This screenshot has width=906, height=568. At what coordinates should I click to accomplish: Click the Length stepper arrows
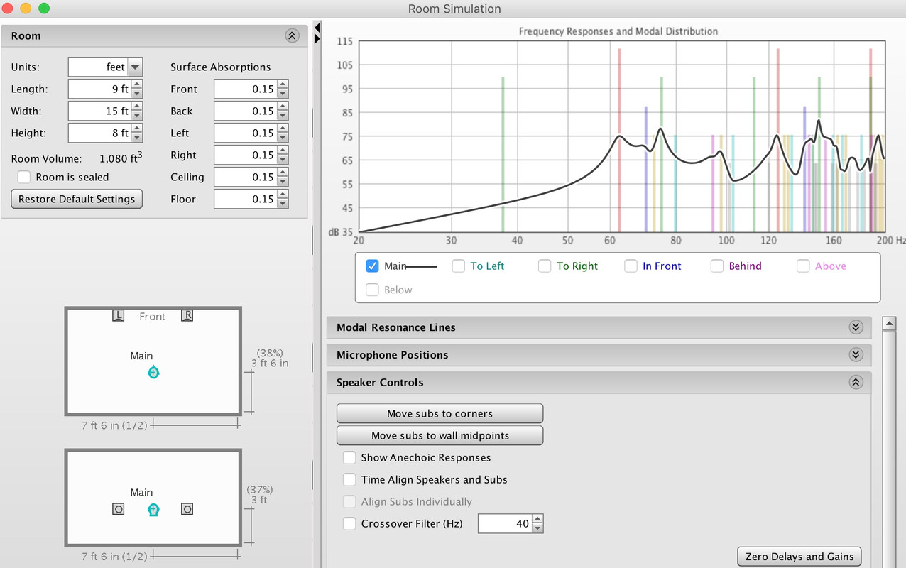[138, 89]
